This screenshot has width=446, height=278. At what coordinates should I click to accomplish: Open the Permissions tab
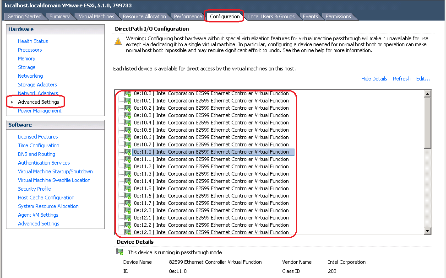click(338, 16)
